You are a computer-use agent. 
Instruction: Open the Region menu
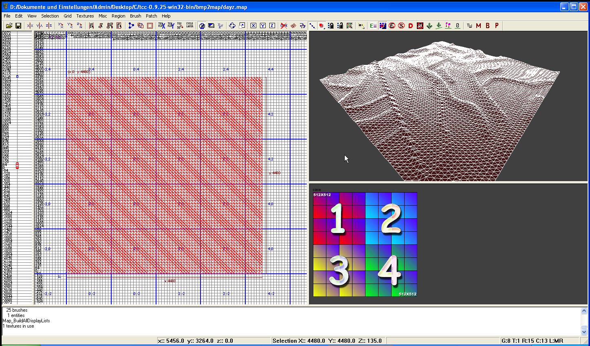coord(119,16)
